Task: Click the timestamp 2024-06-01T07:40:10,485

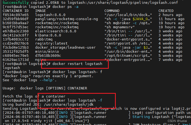Action: pyautogui.click(x=30, y=117)
